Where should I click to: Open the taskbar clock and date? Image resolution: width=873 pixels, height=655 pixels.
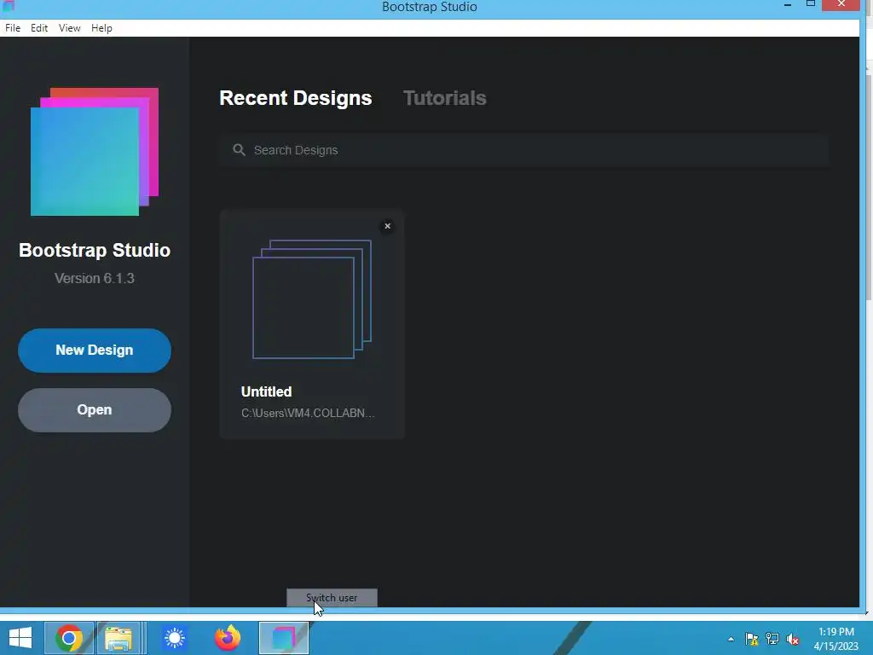pyautogui.click(x=836, y=639)
